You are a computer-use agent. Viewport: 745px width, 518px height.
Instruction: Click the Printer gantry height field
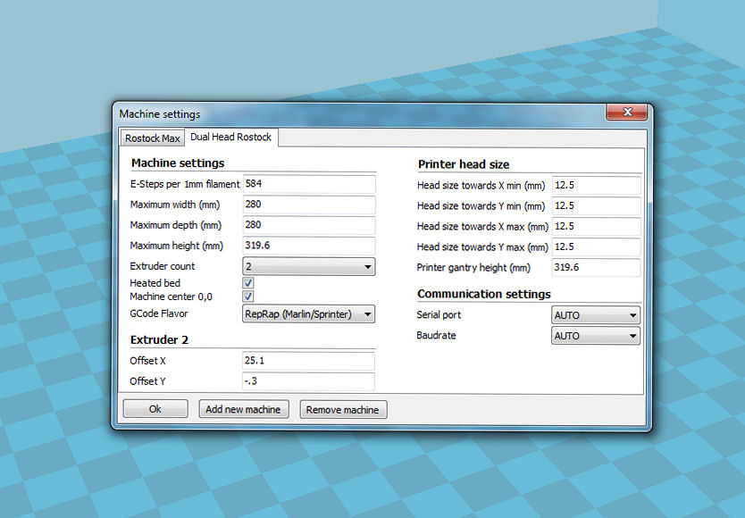pyautogui.click(x=596, y=267)
